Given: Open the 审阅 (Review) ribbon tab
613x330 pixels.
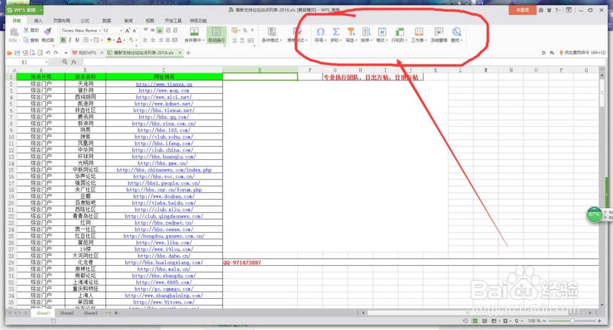Looking at the screenshot, I should 128,21.
